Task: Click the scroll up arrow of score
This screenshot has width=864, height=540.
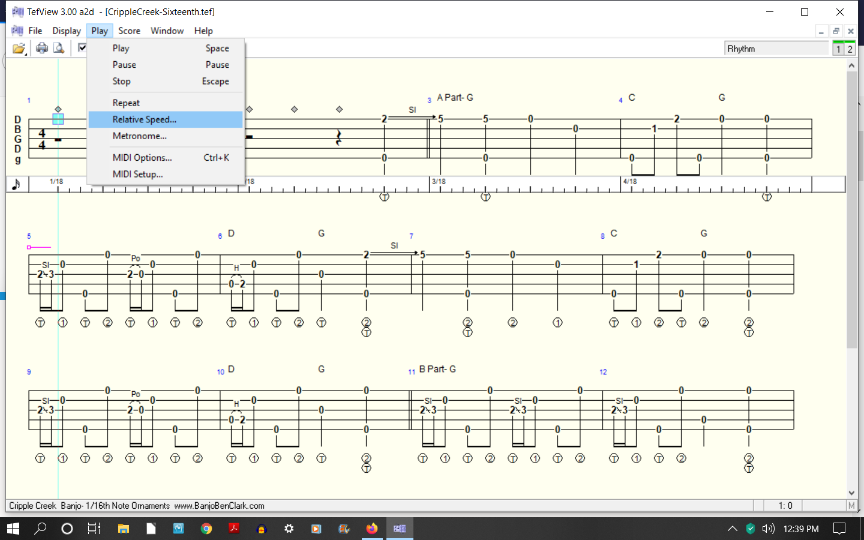Action: point(851,65)
